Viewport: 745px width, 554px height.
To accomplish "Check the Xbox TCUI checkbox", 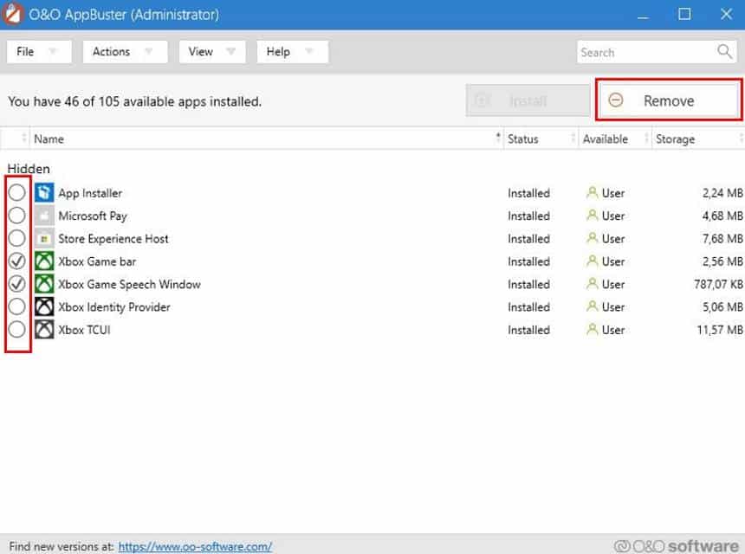I will pos(16,330).
